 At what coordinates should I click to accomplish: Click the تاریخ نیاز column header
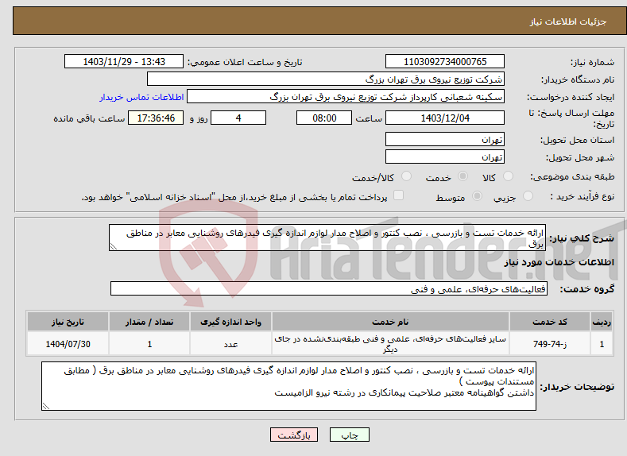coord(68,322)
